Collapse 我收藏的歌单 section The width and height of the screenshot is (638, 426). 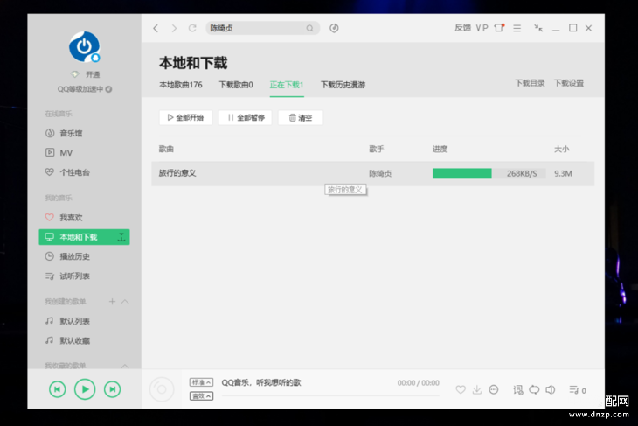tap(125, 366)
